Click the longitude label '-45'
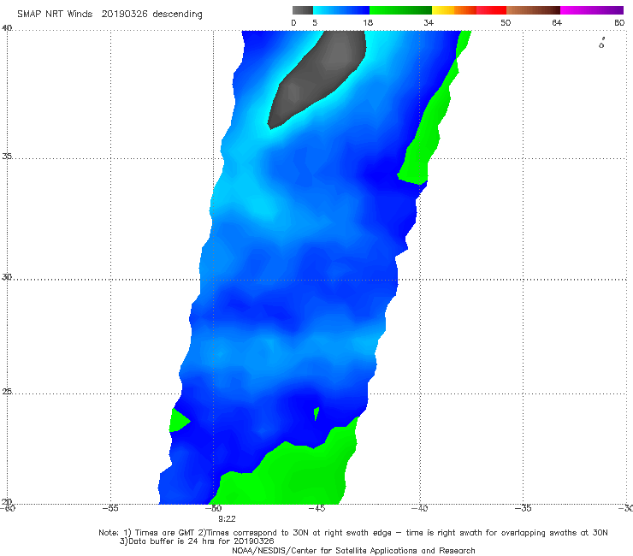 click(316, 508)
